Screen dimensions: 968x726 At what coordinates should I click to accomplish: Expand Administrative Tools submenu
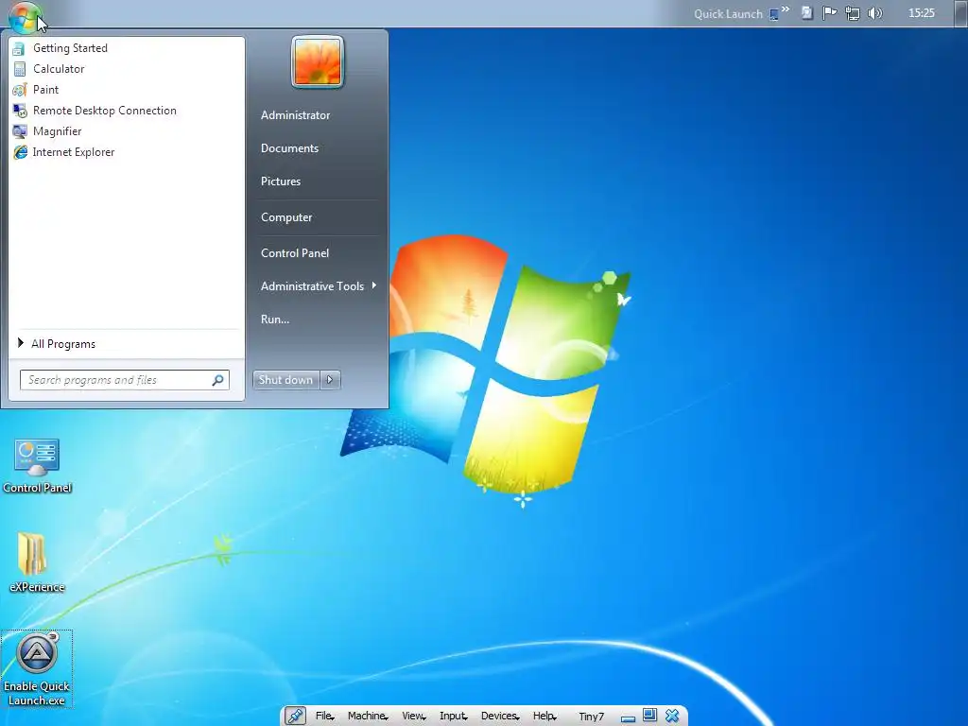318,286
